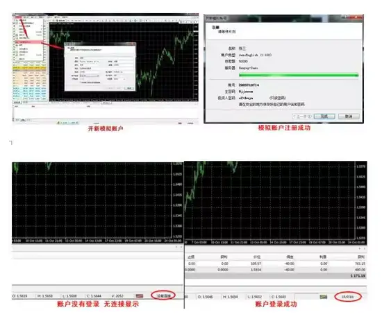Click the red connection bars icon
This screenshot has height=319, width=382.
[140, 296]
